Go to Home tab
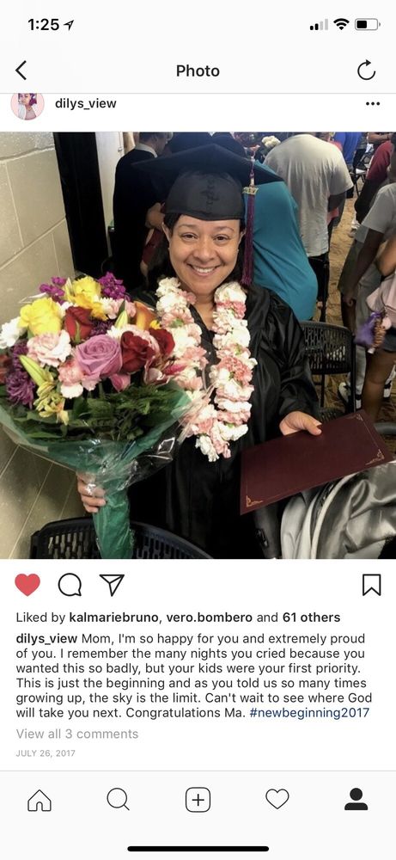 click(x=40, y=800)
